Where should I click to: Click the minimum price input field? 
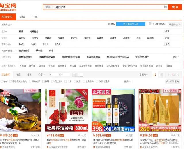tap(54, 75)
